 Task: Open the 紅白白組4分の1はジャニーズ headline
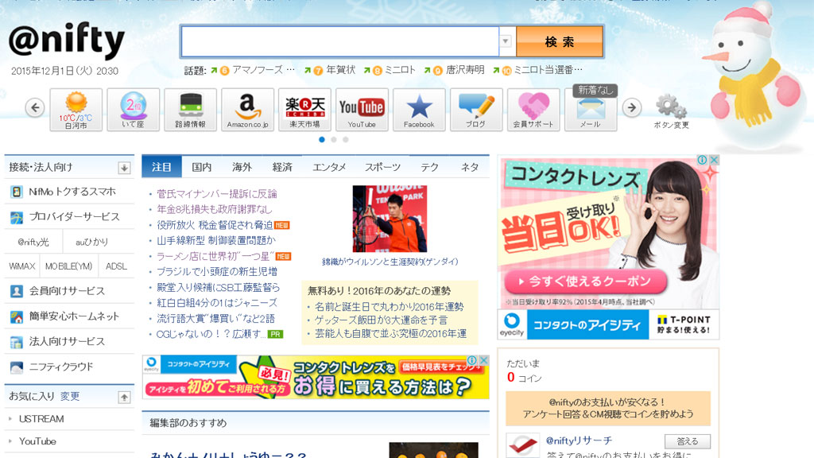(x=217, y=303)
